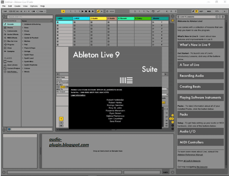Toggle the Punch-In switch
Screen dimensions: 229x176
pyautogui.click(x=148, y=11)
